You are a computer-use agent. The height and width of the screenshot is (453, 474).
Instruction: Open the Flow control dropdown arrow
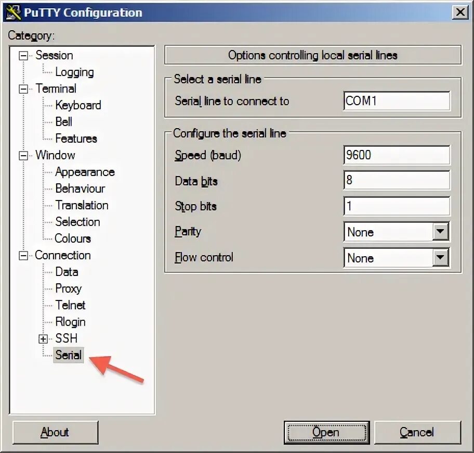point(440,258)
